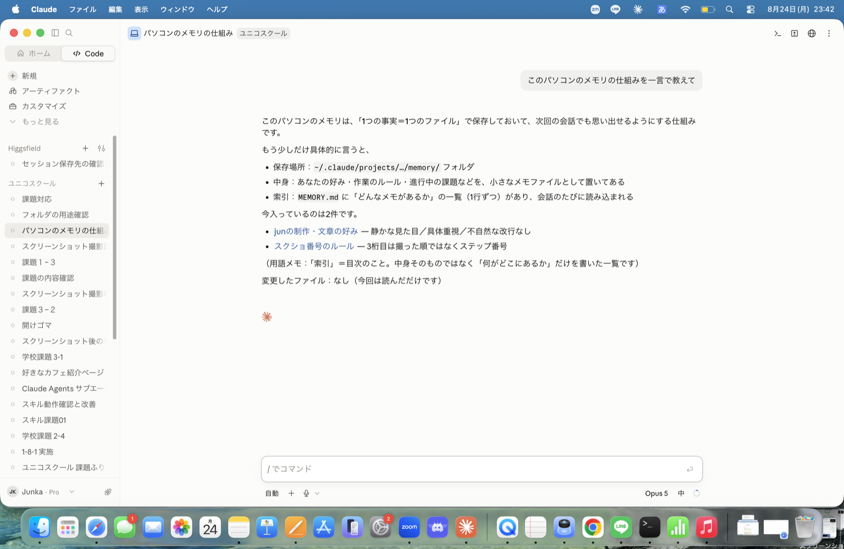844x549 pixels.
Task: Open the Terminal app in the Dock
Action: [649, 527]
